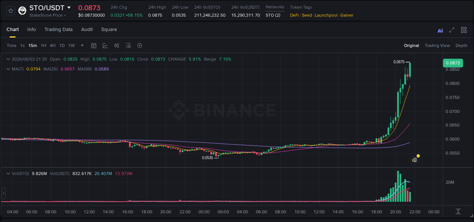Click the StakeStone token logo
474x222 pixels.
click(22, 11)
